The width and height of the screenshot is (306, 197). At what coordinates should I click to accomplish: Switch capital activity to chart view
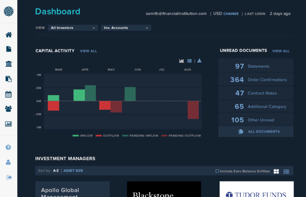pos(182,61)
